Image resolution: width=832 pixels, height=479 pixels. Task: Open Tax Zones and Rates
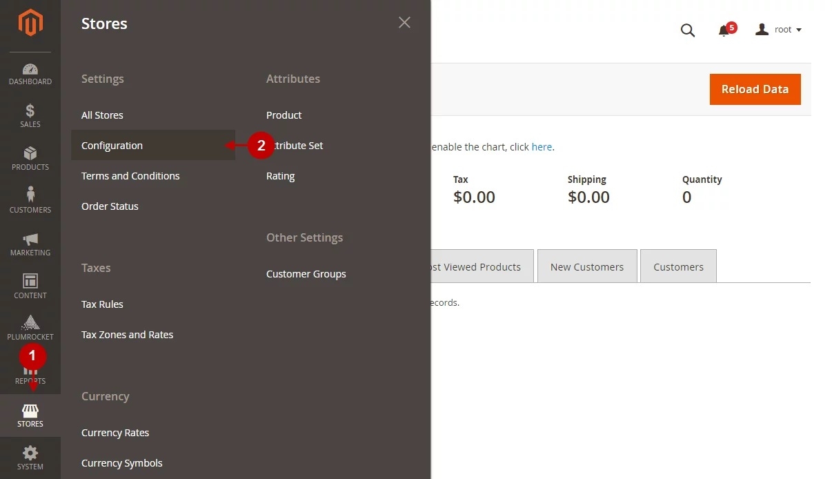(128, 335)
